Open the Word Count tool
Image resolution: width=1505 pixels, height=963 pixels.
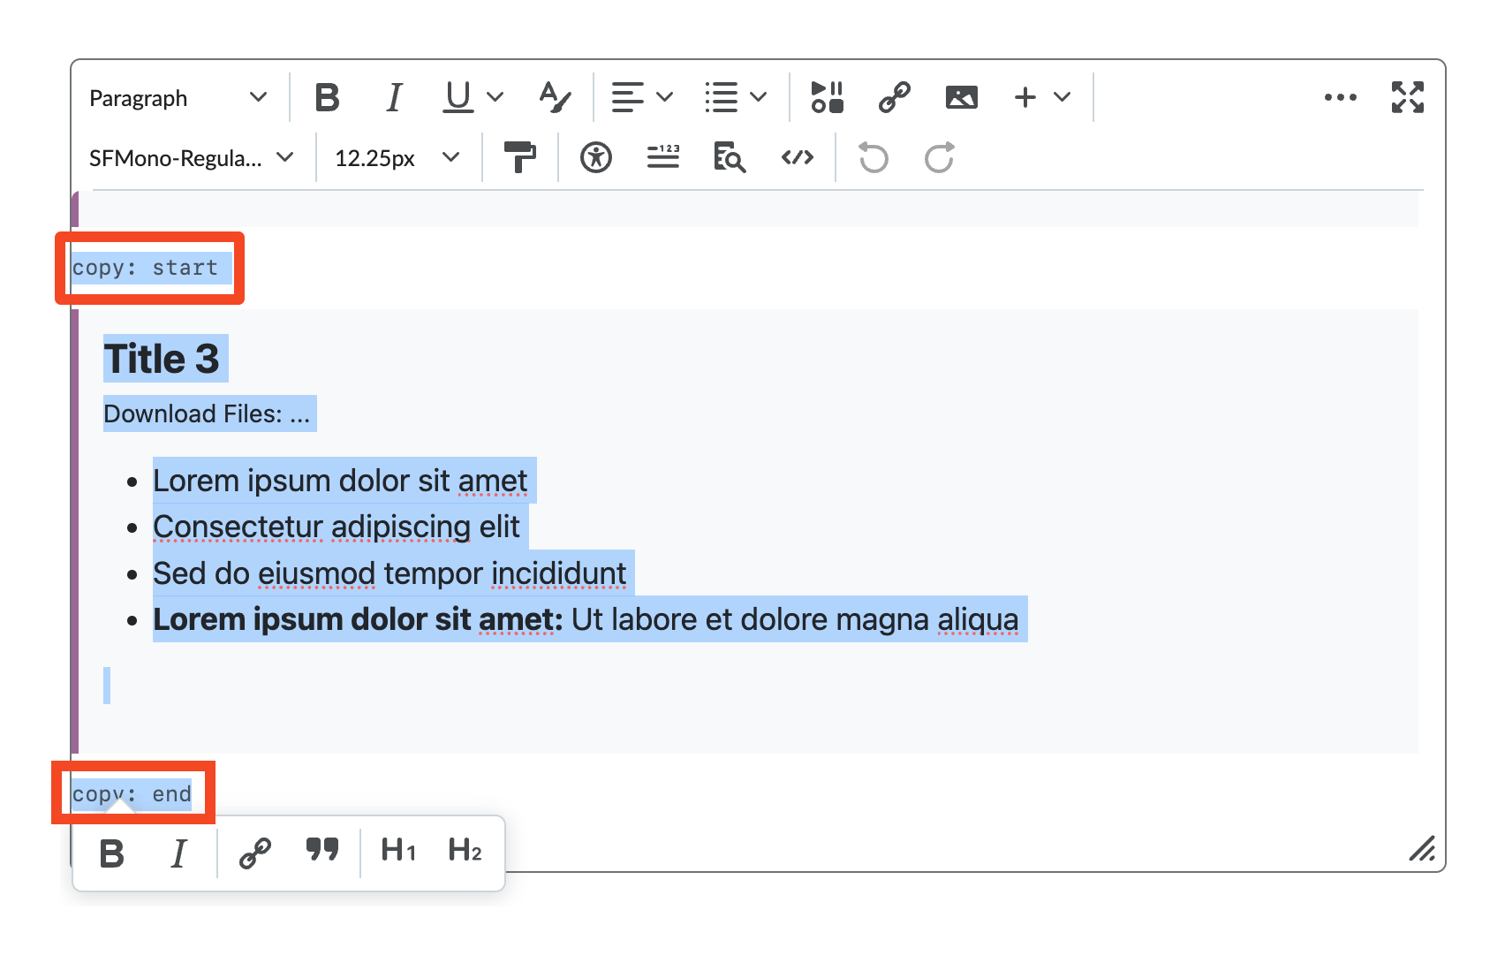[x=662, y=157]
